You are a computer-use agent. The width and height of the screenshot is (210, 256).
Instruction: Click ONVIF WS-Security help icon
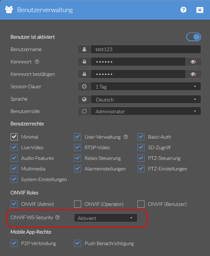[58, 217]
